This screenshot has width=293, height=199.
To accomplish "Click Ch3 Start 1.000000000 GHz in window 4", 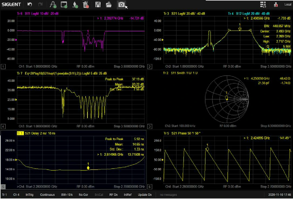I will point(38,126).
